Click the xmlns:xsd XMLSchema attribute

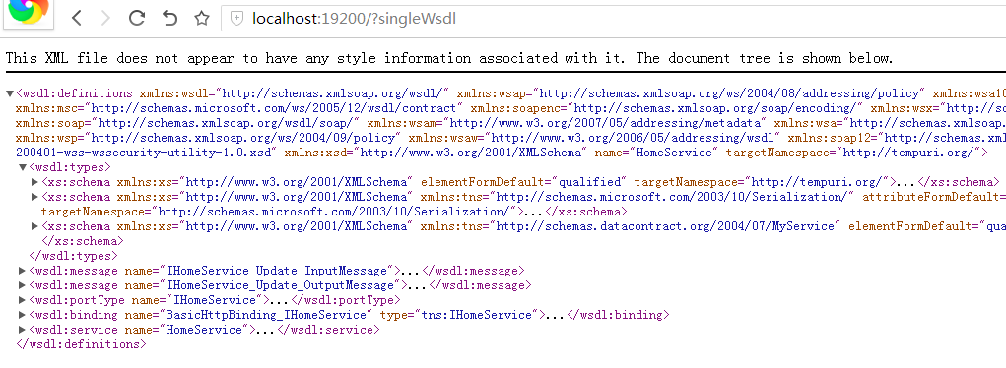coord(436,153)
